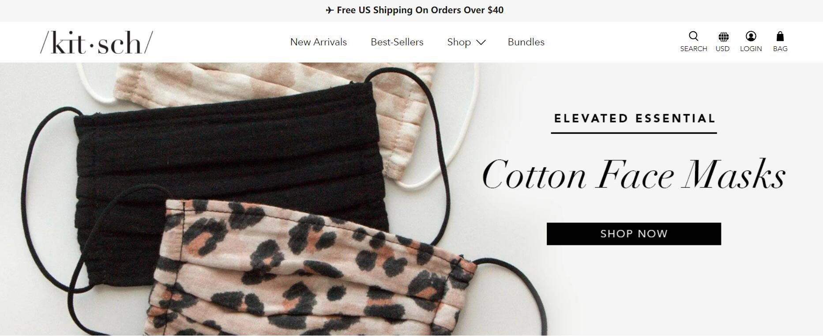This screenshot has height=336, width=823.
Task: Go to New Arrivals
Action: click(319, 42)
